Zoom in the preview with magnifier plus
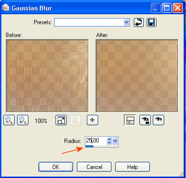186x178 pixels. [23, 120]
